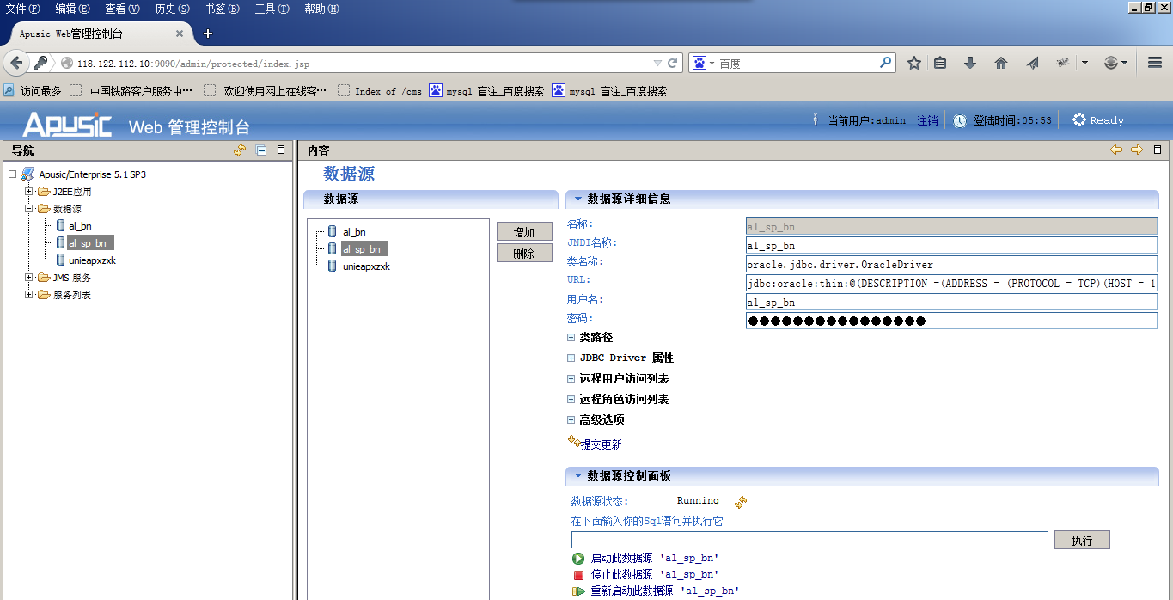Click the key identity icon in address bar
The width and height of the screenshot is (1173, 600).
(40, 63)
